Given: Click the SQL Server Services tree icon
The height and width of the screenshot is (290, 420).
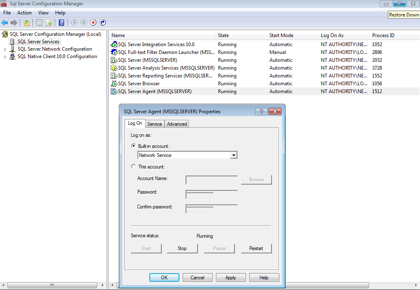Looking at the screenshot, I should (12, 42).
